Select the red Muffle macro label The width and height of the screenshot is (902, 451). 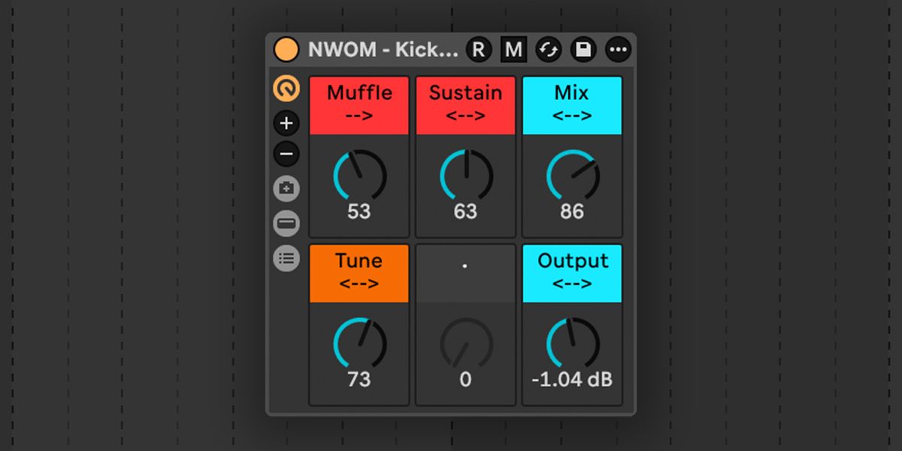(359, 104)
